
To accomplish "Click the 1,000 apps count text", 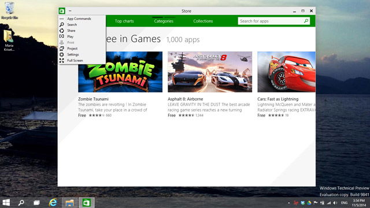I will [x=183, y=40].
